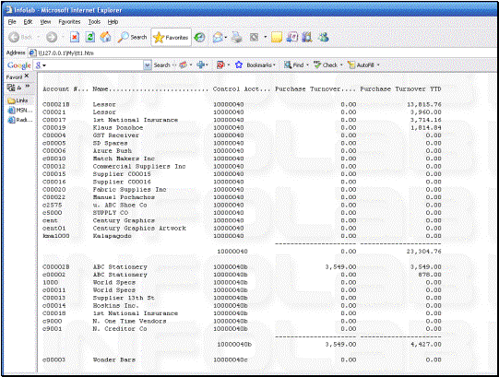The image size is (499, 377).
Task: Expand the Forward button history arrow
Action: click(x=63, y=37)
